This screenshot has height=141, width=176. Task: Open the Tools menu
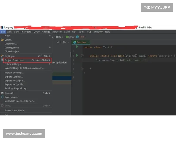82,32
